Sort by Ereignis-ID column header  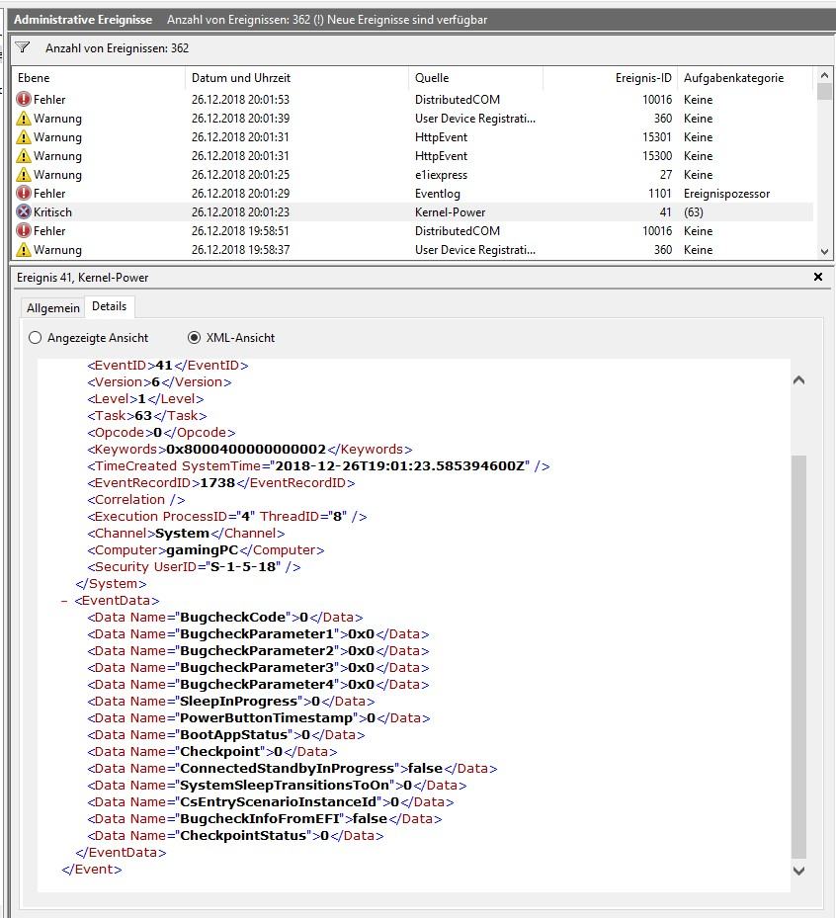[611, 78]
